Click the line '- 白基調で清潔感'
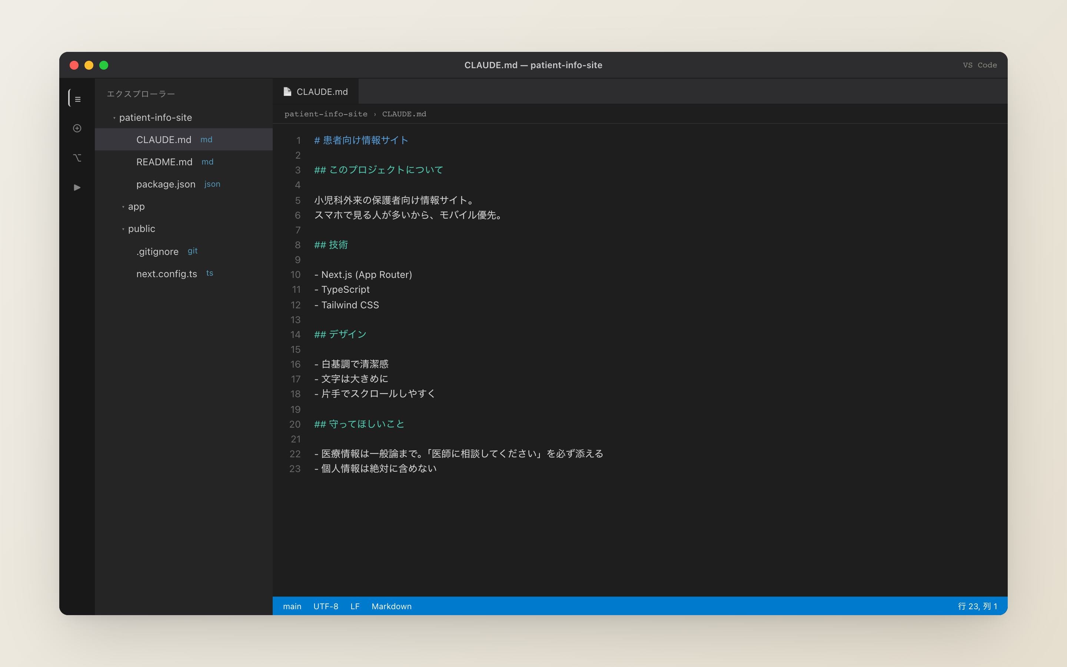Image resolution: width=1067 pixels, height=667 pixels. [x=351, y=364]
